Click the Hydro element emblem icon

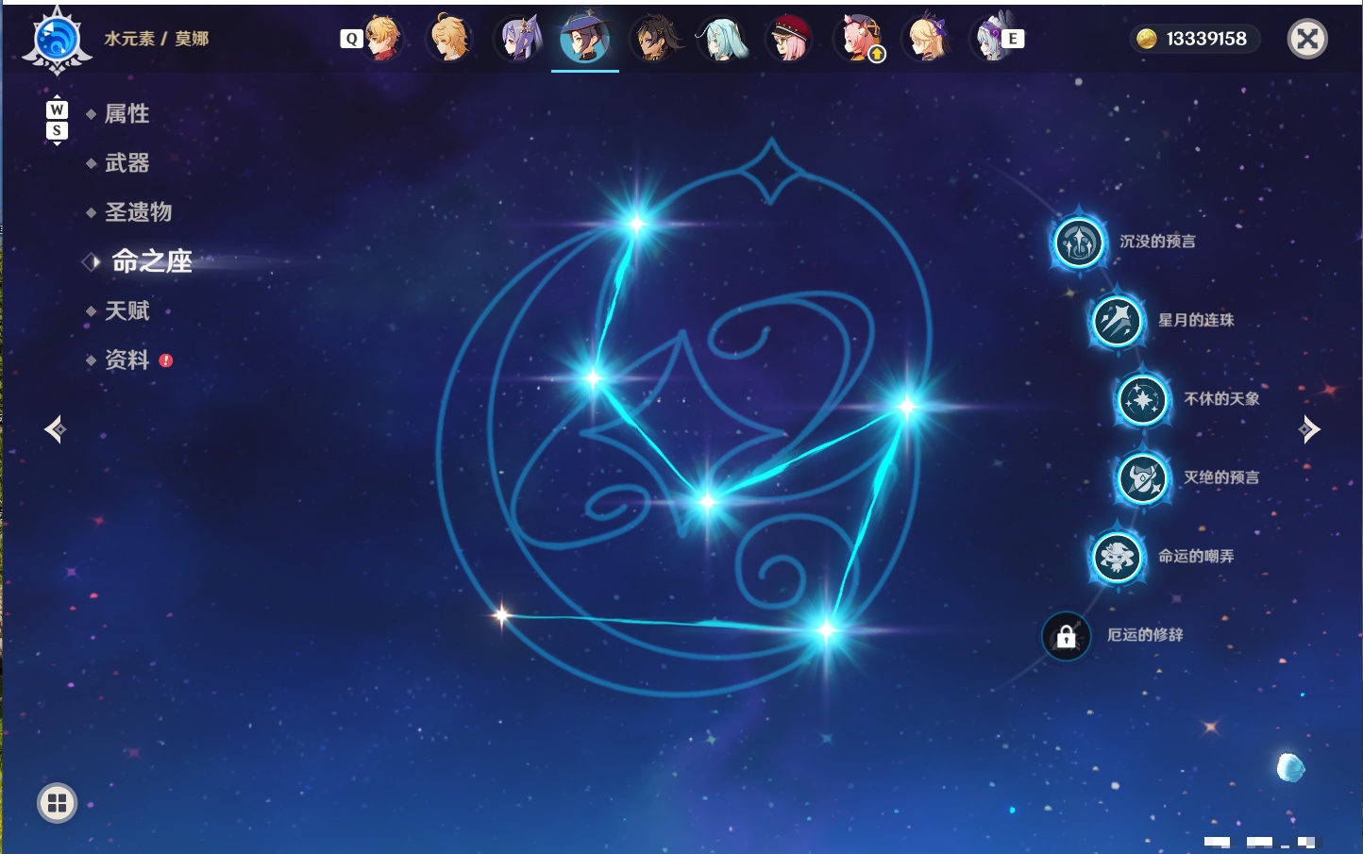click(57, 41)
